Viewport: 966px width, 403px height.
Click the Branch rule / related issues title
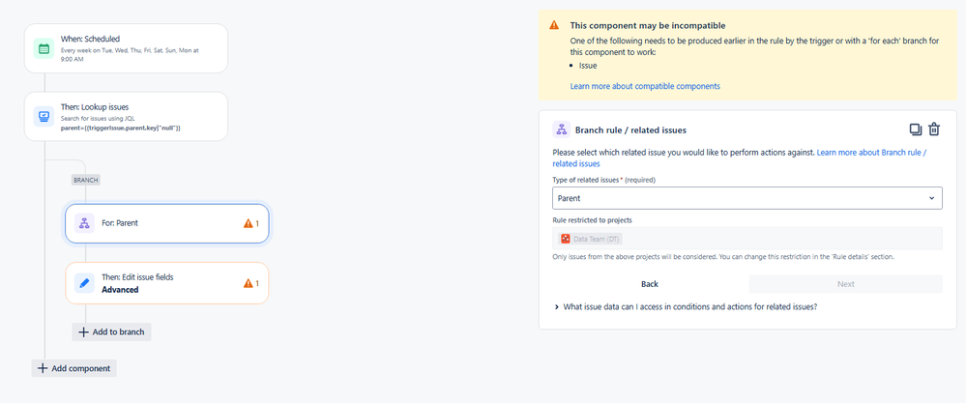click(x=630, y=130)
